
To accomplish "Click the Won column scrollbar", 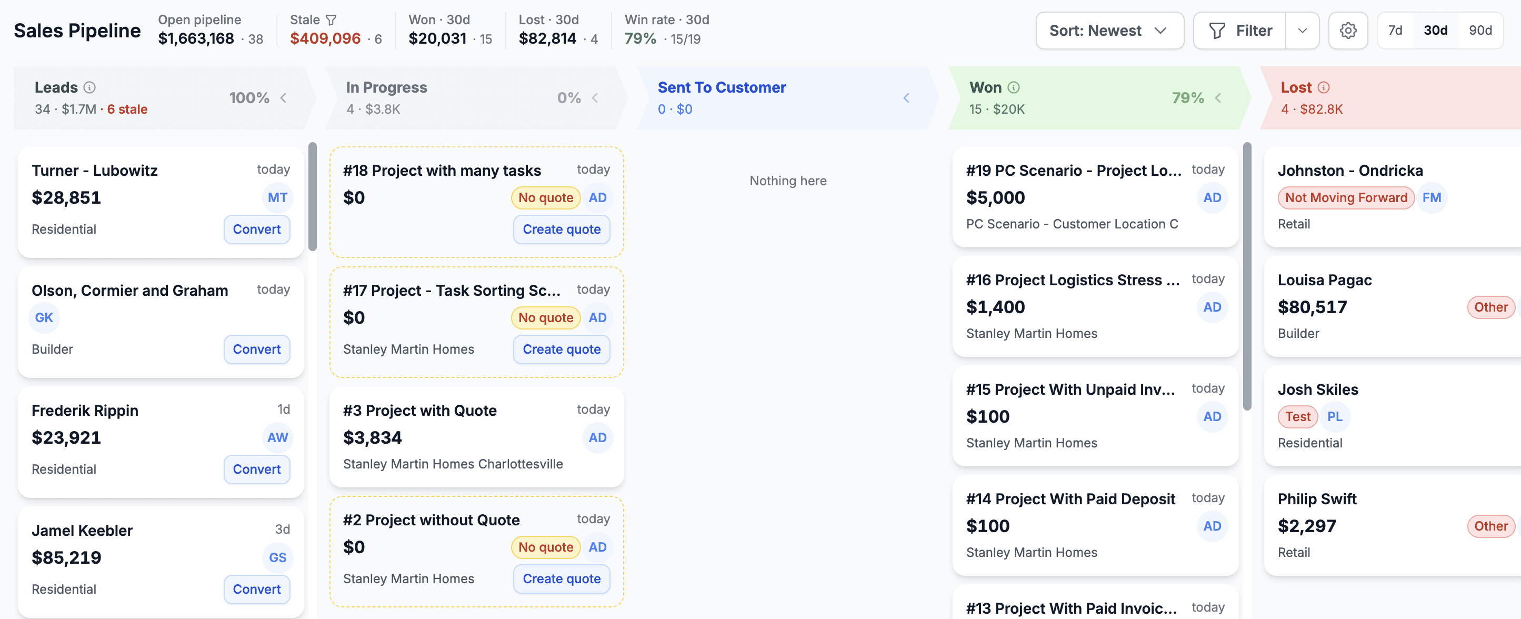I will click(1247, 276).
